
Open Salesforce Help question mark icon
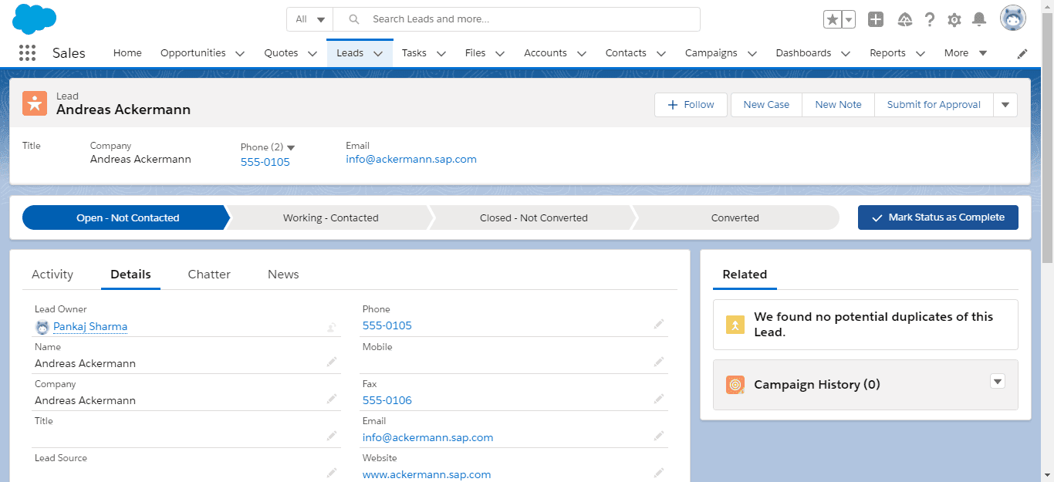[929, 20]
